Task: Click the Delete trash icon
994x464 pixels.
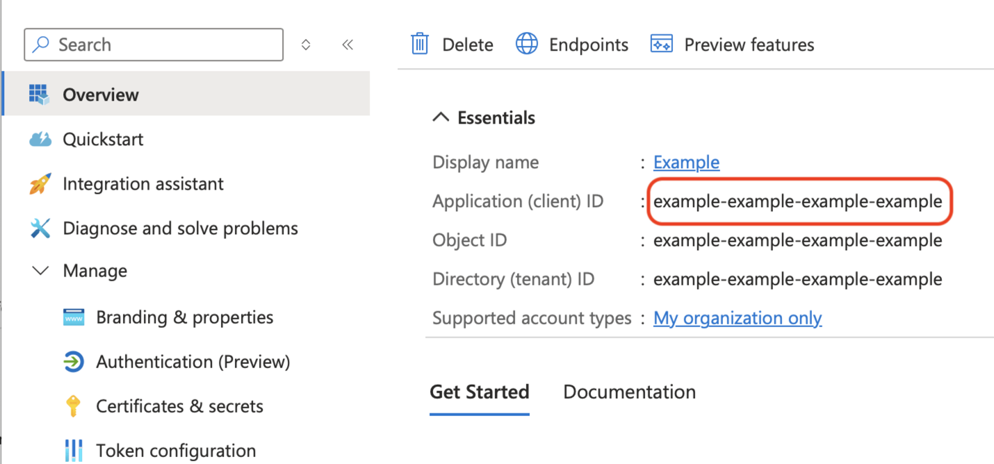Action: [419, 43]
